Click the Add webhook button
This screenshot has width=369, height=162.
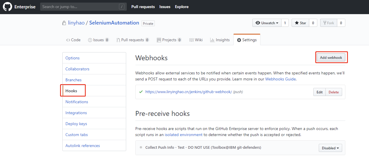coord(331,57)
